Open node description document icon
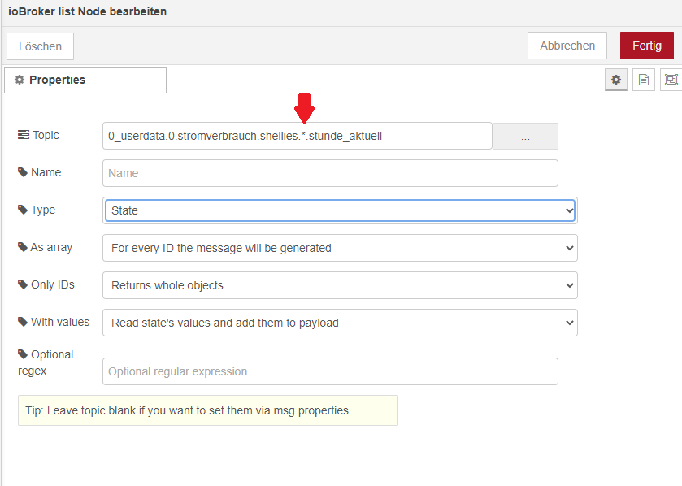The height and width of the screenshot is (486, 682). click(x=644, y=80)
